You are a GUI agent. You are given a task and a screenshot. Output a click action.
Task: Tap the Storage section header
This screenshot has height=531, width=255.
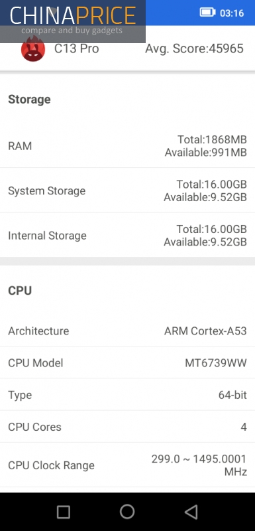pos(29,100)
